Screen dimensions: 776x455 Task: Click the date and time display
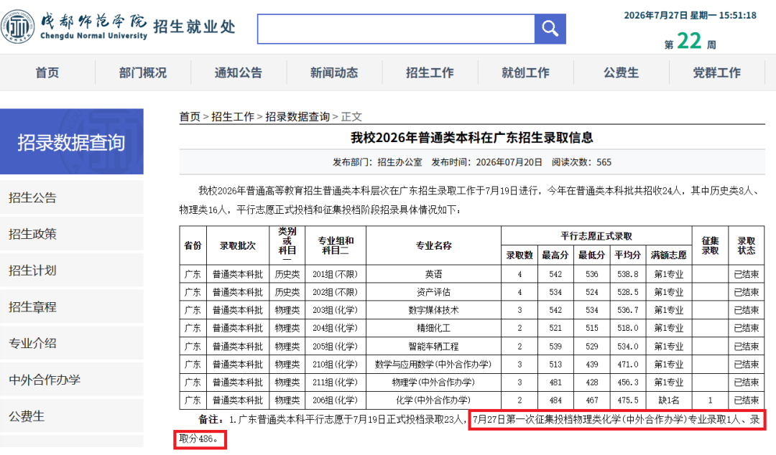690,15
